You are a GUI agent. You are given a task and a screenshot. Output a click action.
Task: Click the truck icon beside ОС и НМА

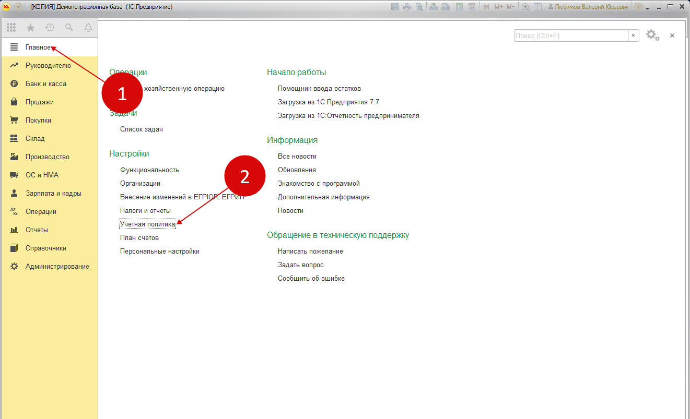(x=15, y=175)
